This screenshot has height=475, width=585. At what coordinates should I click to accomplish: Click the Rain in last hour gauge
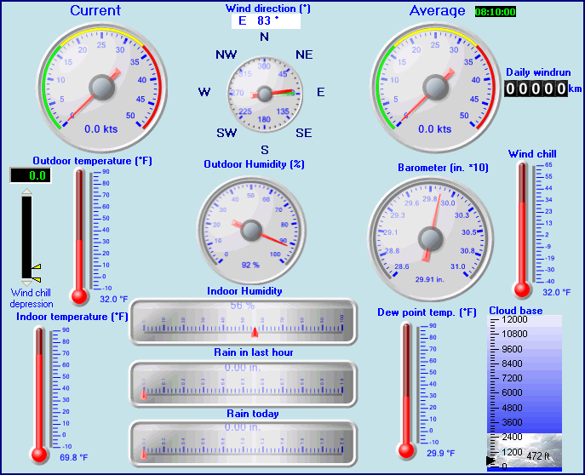[x=244, y=384]
